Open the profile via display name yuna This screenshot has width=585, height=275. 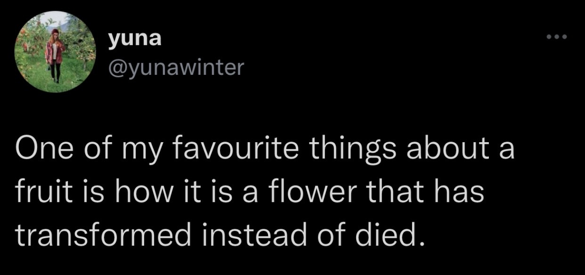pos(135,40)
